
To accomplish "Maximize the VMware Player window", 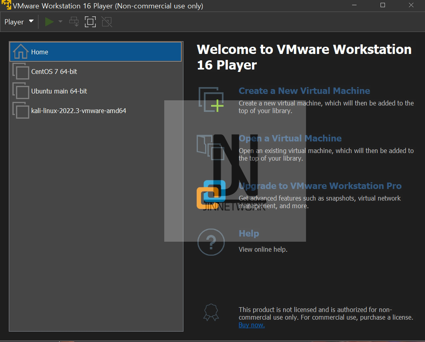I will click(383, 5).
